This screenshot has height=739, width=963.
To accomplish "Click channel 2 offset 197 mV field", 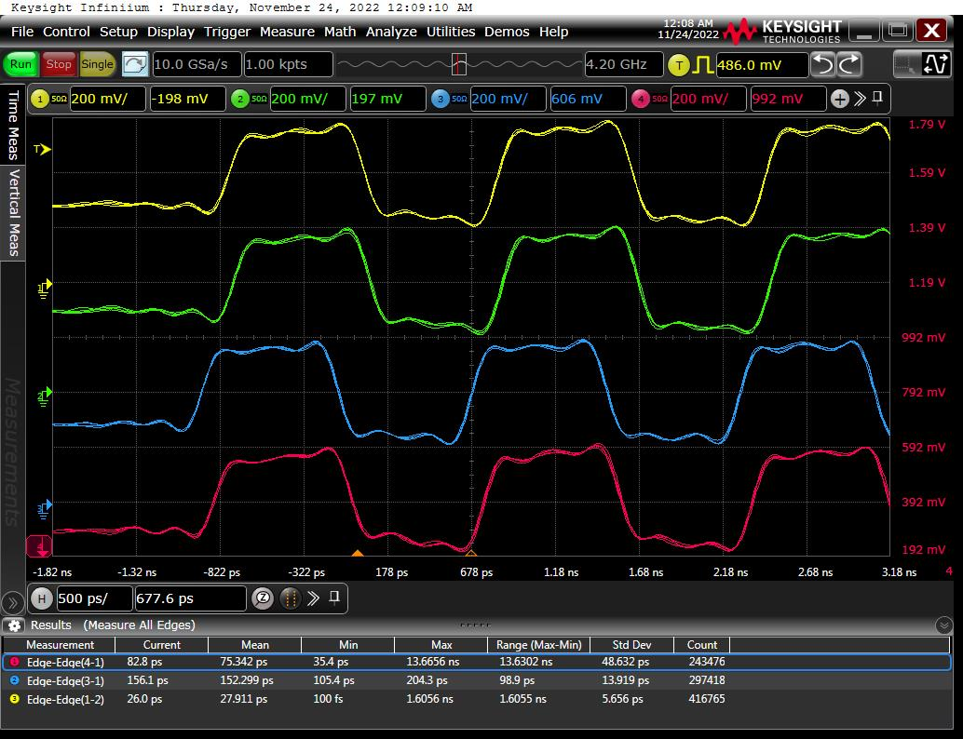I will (387, 99).
